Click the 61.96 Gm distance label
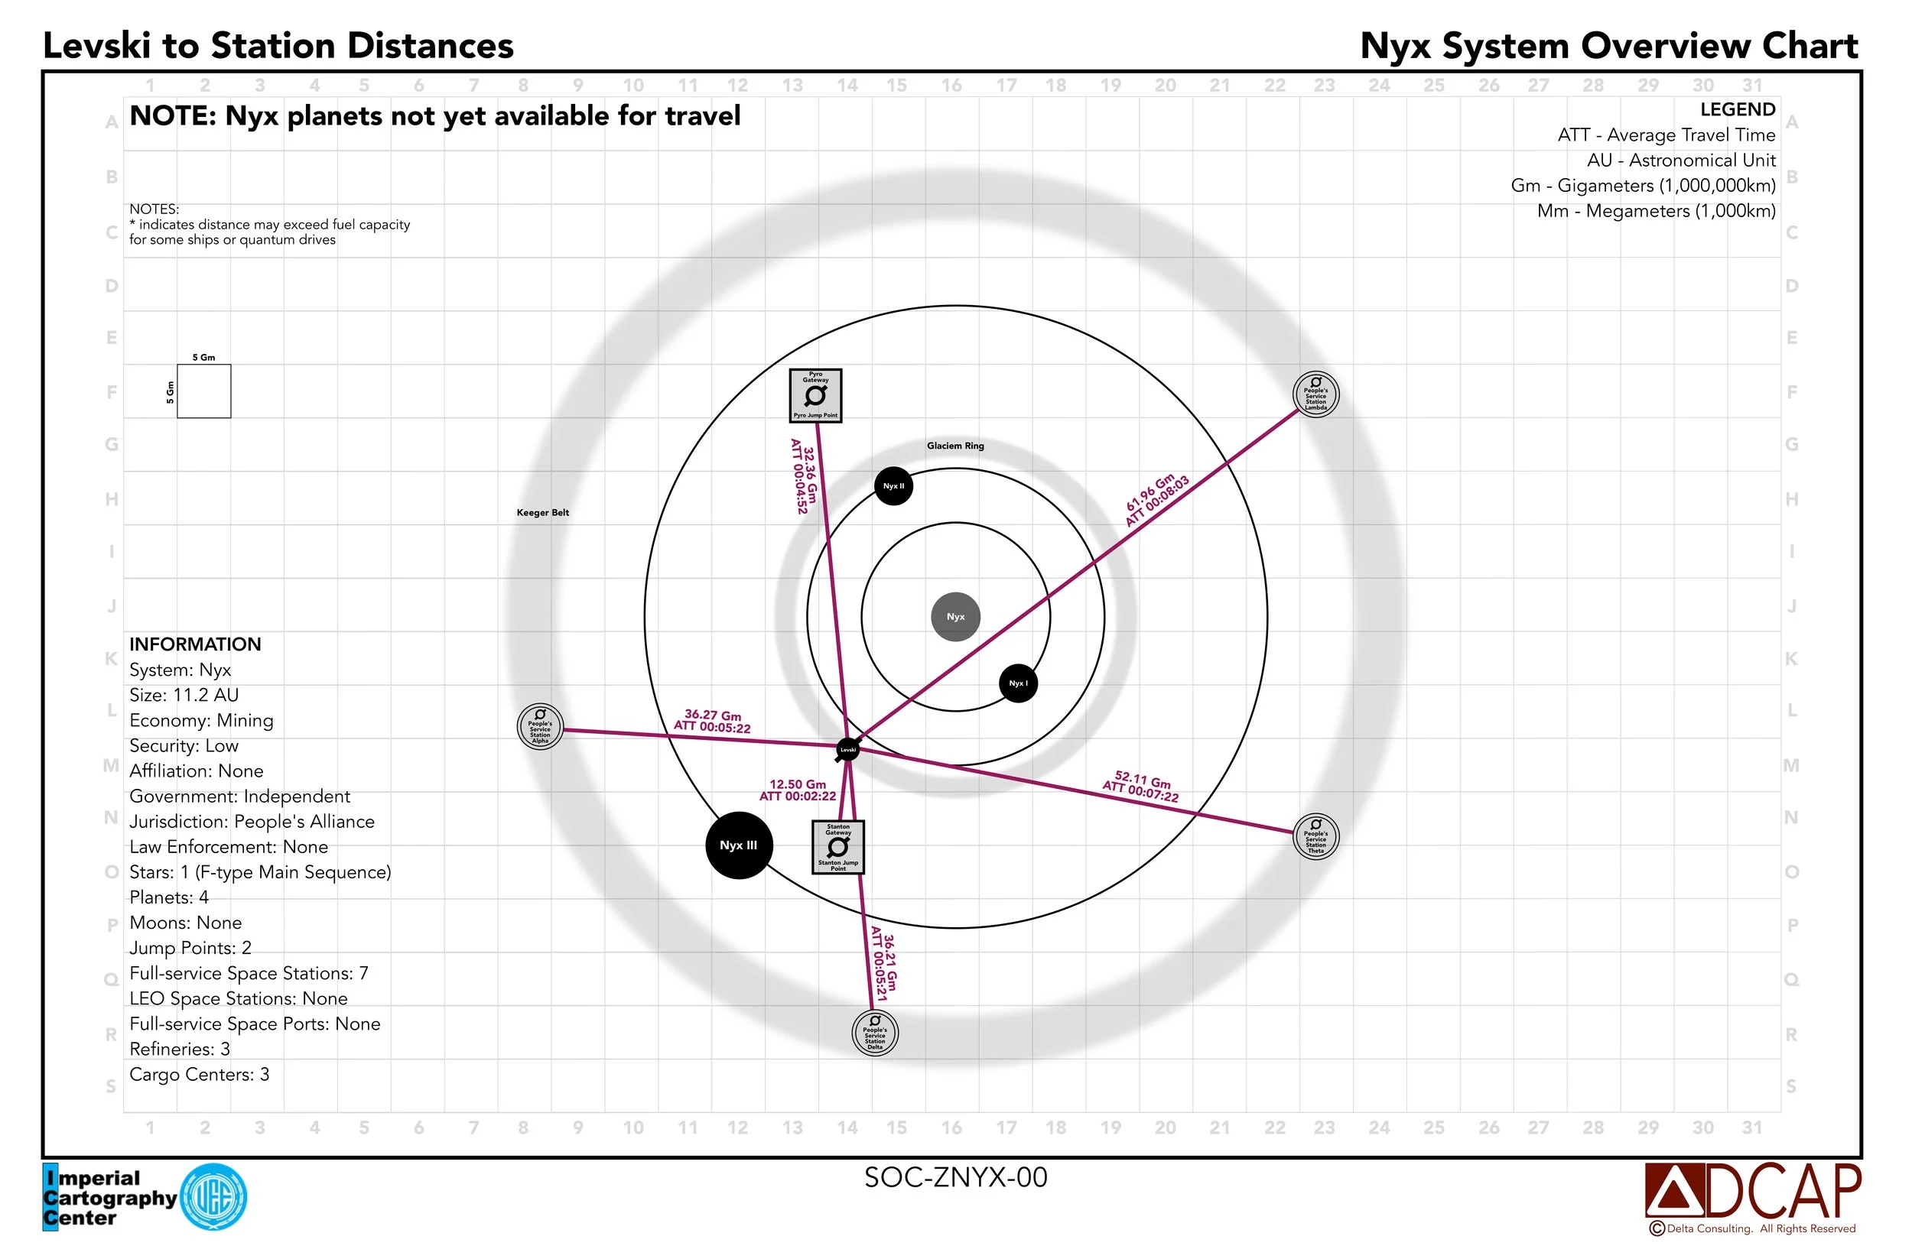The height and width of the screenshot is (1246, 1912). click(x=1151, y=493)
